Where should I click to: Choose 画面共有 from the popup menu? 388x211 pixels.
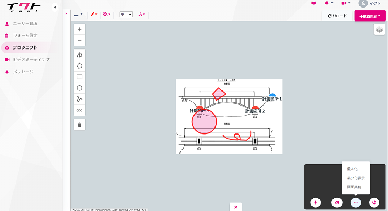[354, 187]
